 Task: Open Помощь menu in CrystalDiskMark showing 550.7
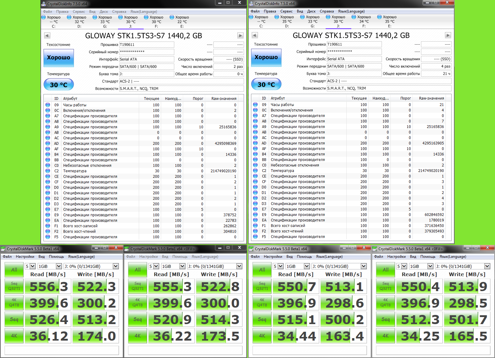304,257
